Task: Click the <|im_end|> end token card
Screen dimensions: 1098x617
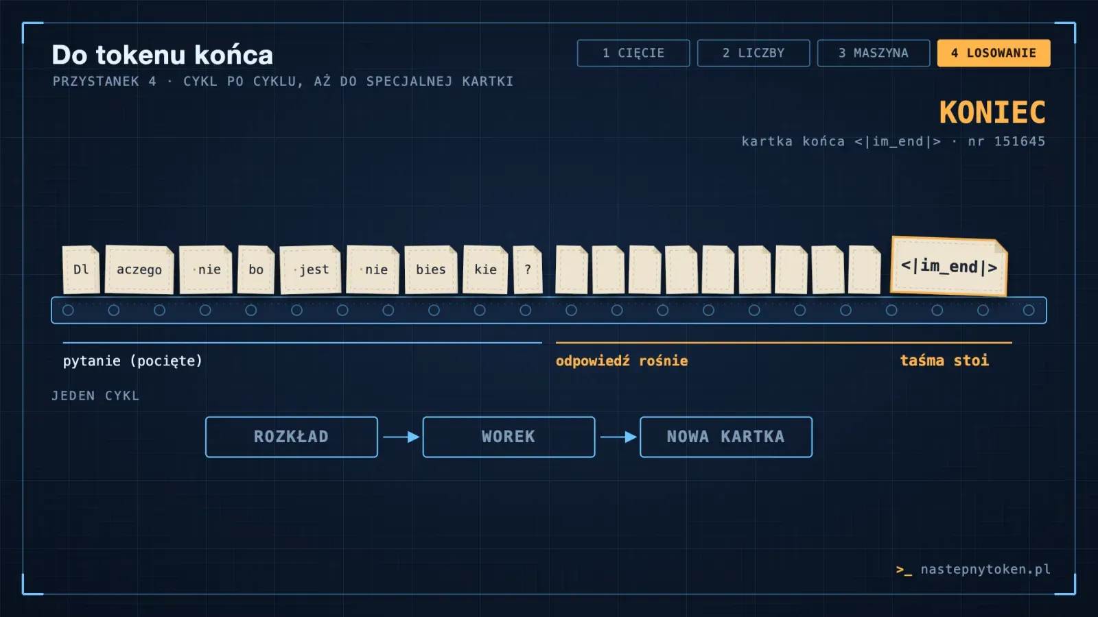Action: 949,266
